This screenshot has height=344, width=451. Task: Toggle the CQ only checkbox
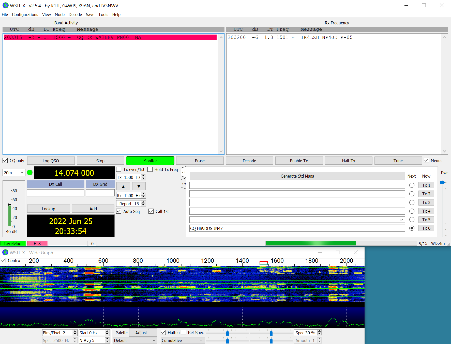[x=5, y=161]
